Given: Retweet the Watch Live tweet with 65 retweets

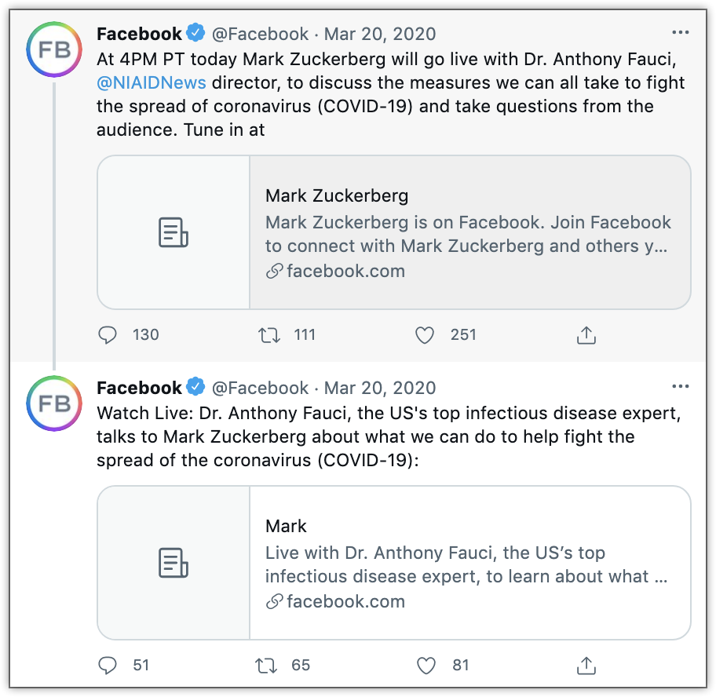Looking at the screenshot, I should click(267, 666).
